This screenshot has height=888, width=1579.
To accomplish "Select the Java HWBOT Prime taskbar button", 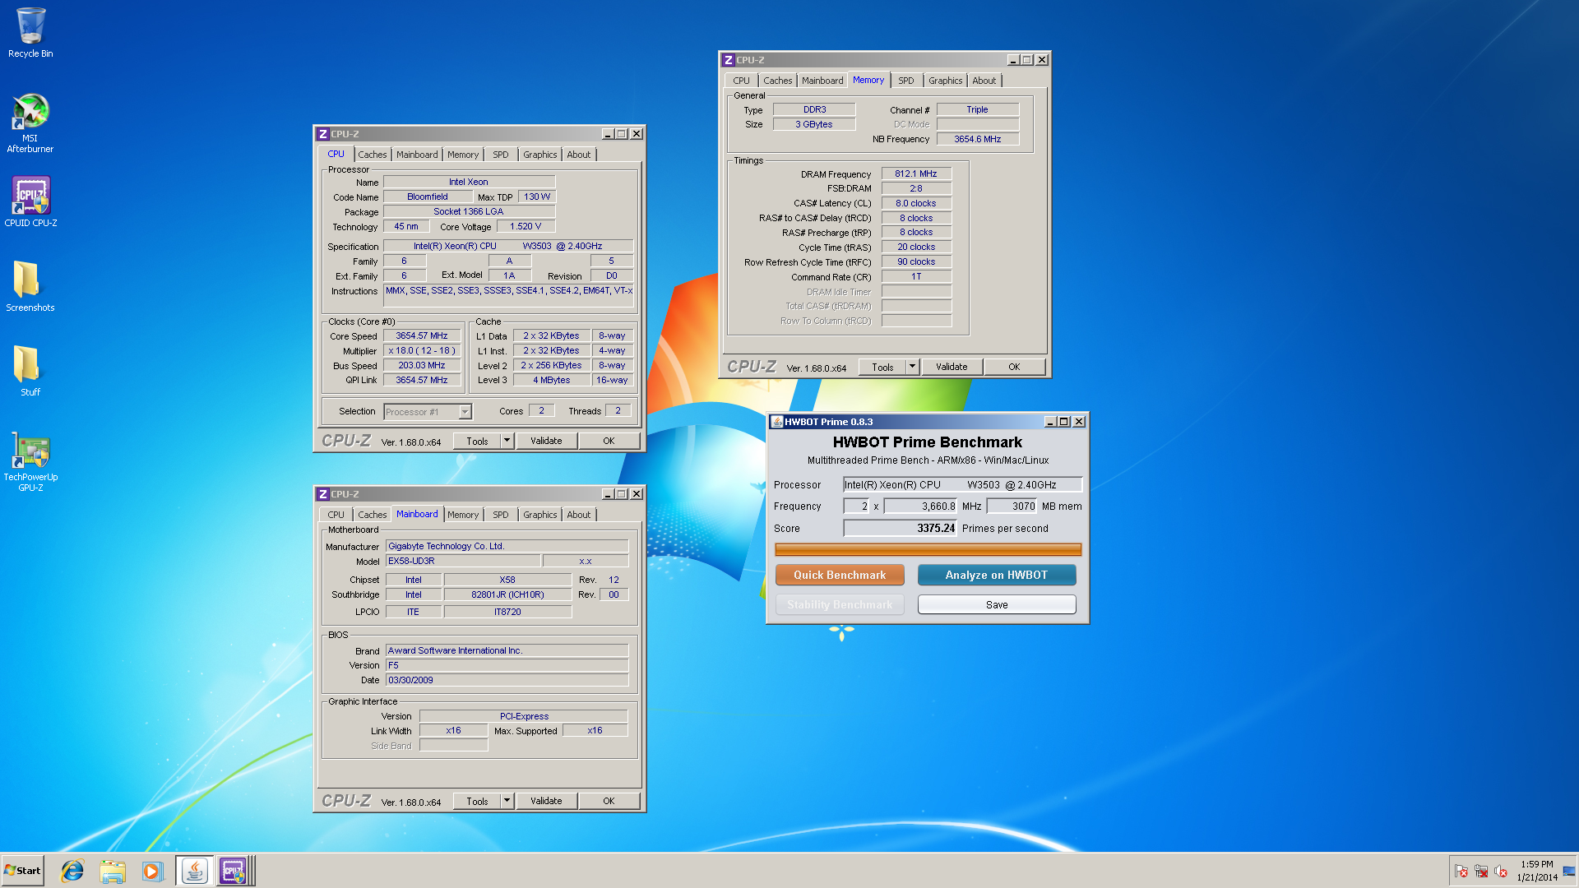I will click(x=194, y=871).
